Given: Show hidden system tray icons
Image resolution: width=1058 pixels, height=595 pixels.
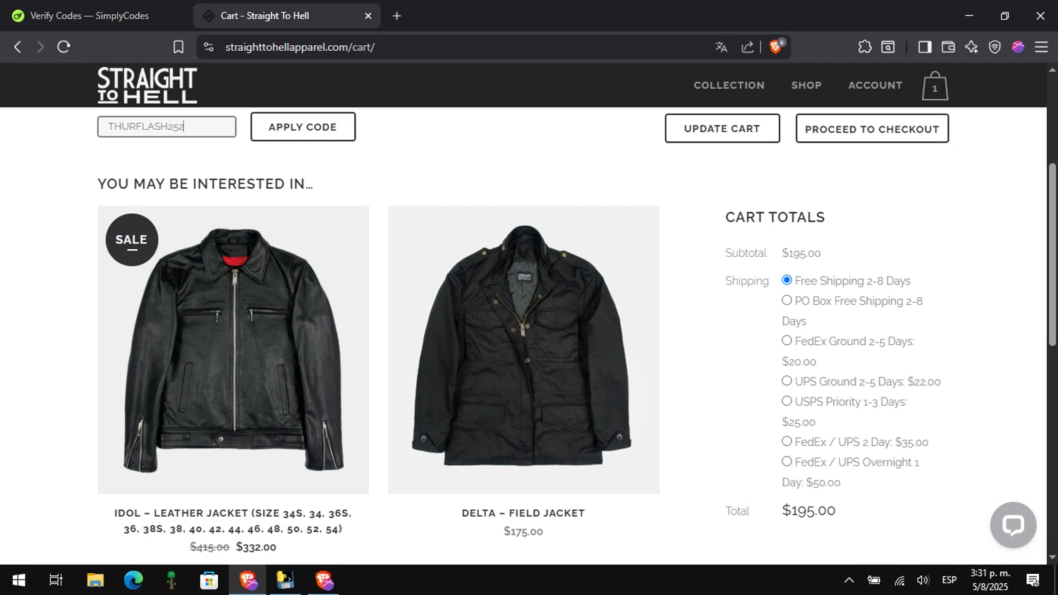Looking at the screenshot, I should 849,580.
